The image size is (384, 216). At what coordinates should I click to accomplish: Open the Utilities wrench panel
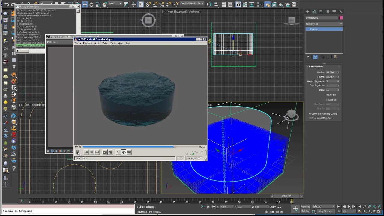(x=341, y=11)
